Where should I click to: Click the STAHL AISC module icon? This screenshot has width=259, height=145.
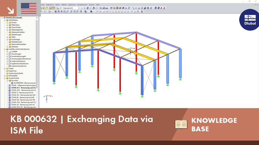click(10, 90)
